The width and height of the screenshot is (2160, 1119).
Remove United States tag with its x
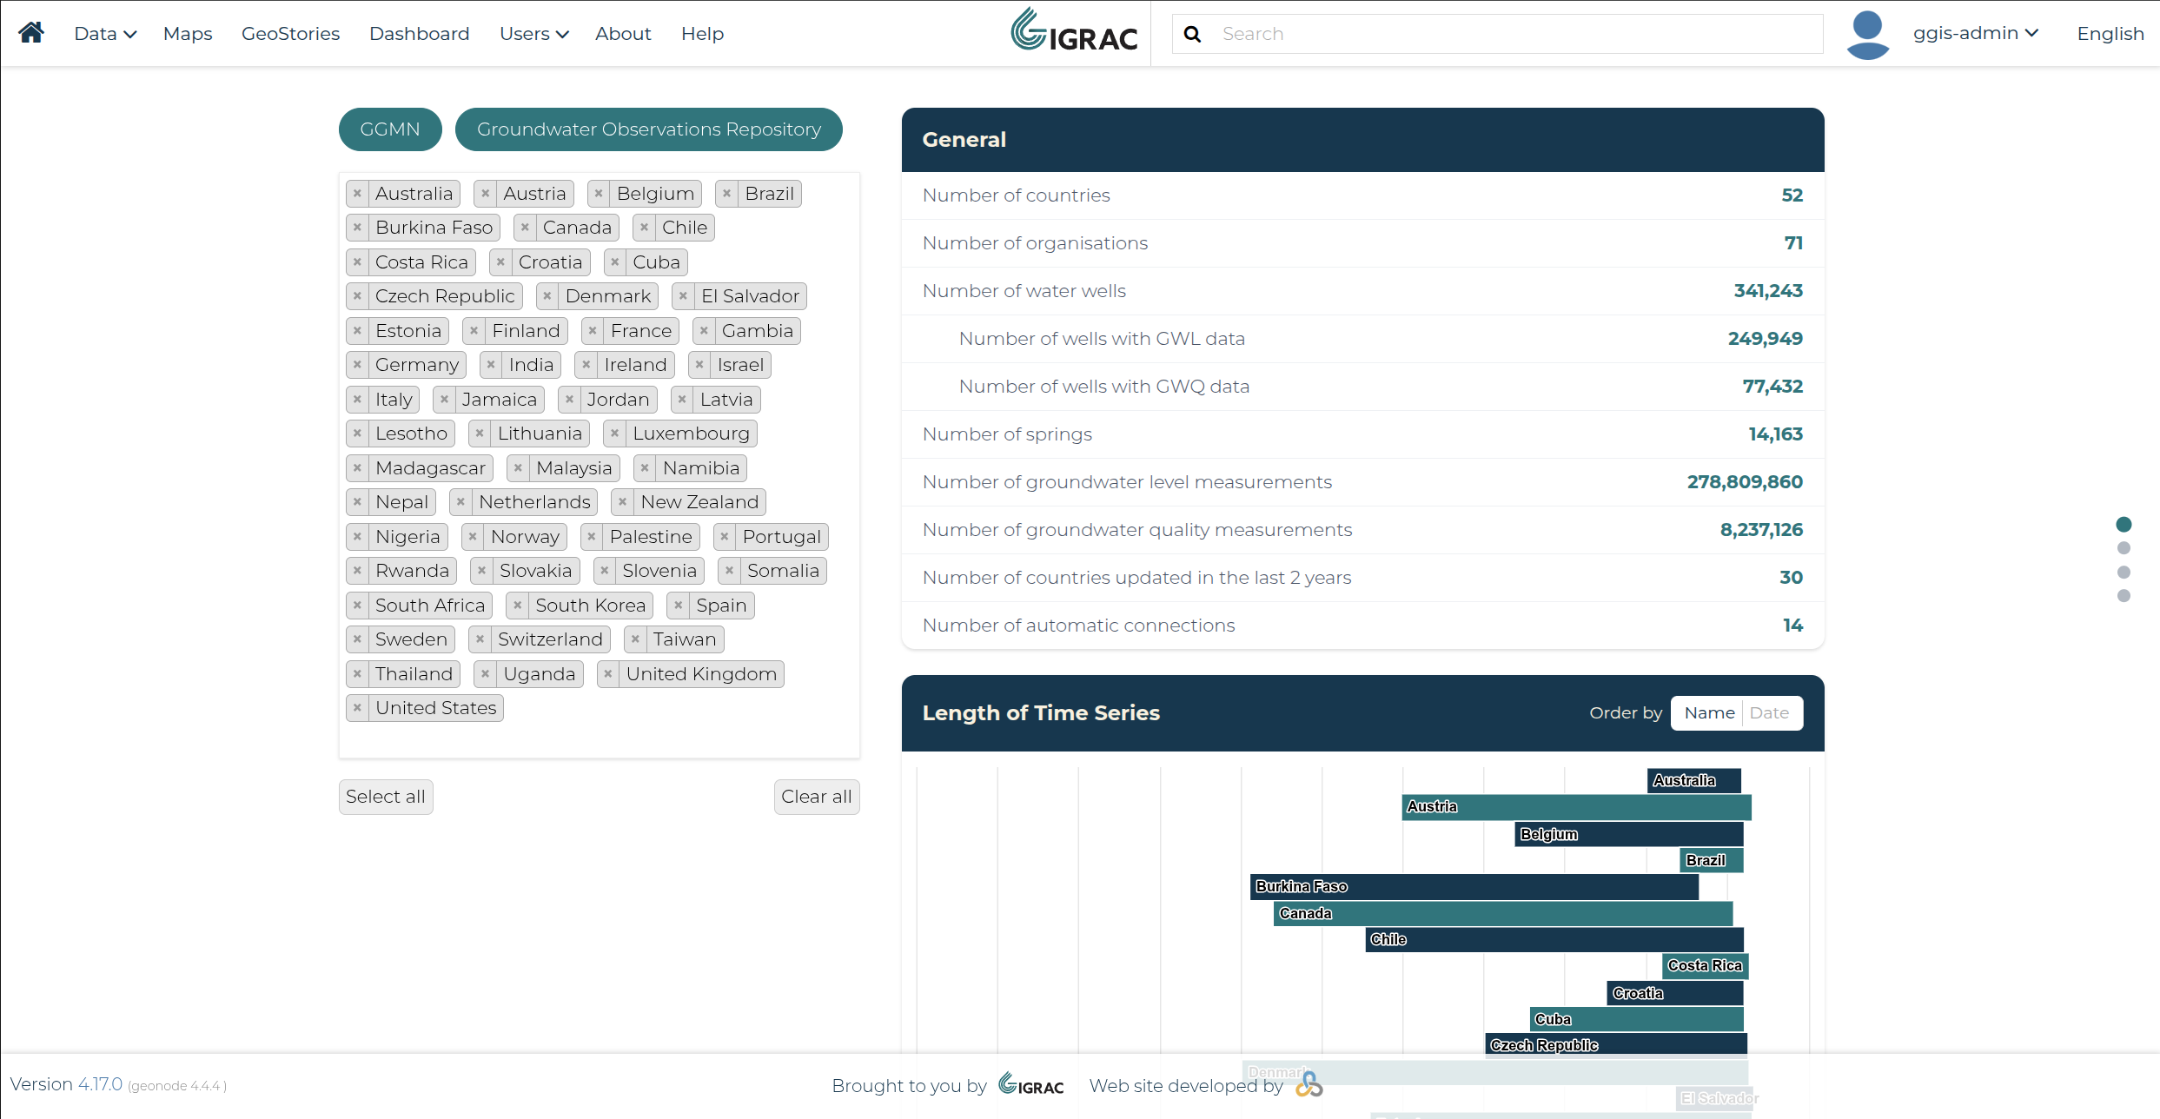coord(357,708)
